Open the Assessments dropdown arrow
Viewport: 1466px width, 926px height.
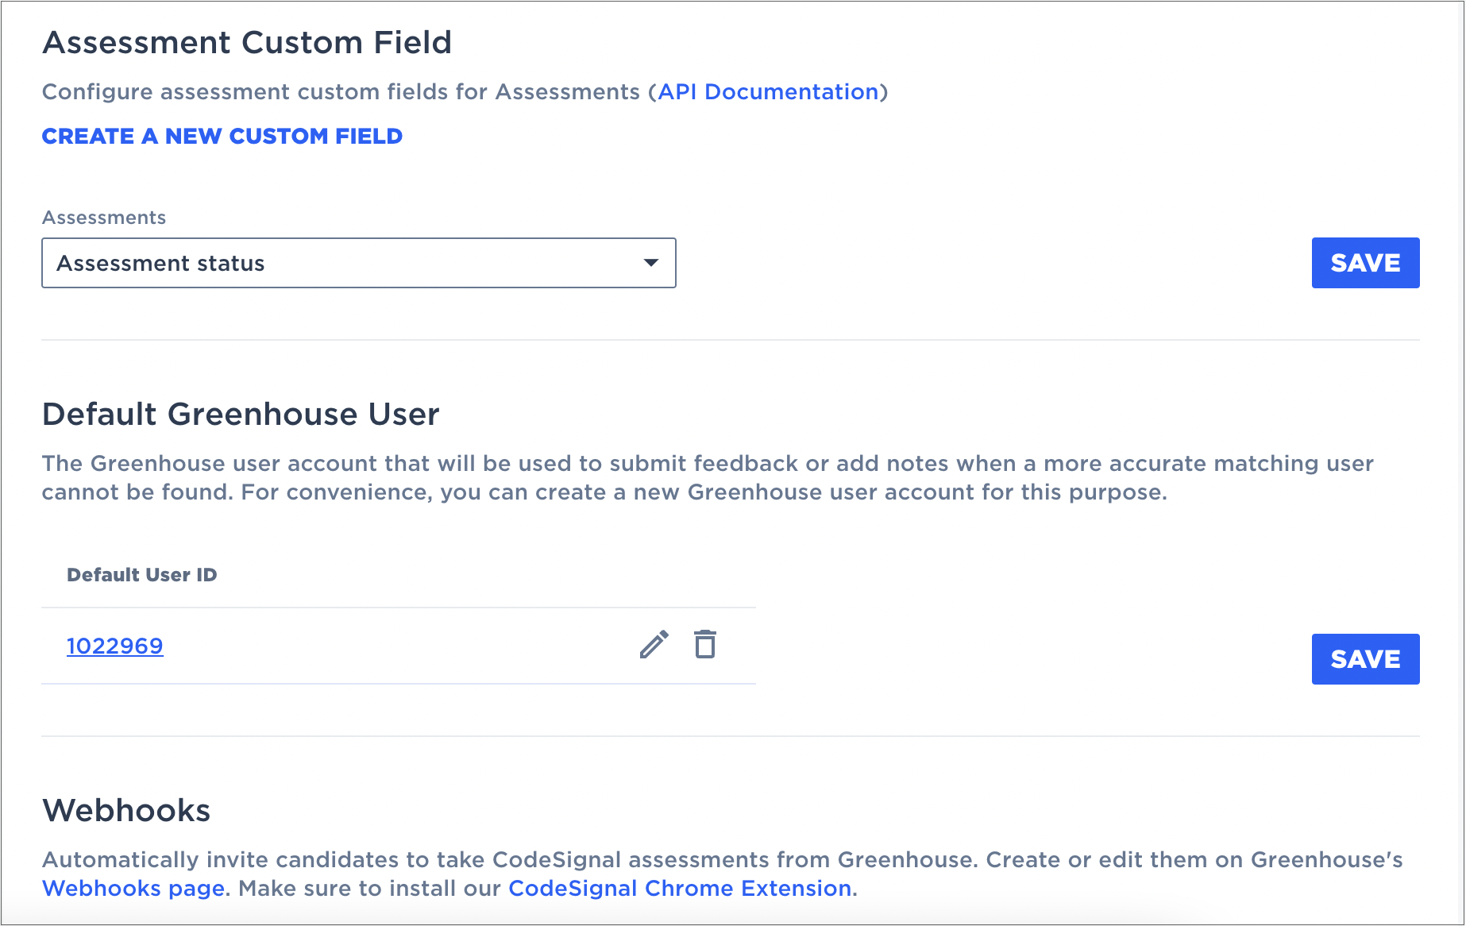click(x=651, y=263)
